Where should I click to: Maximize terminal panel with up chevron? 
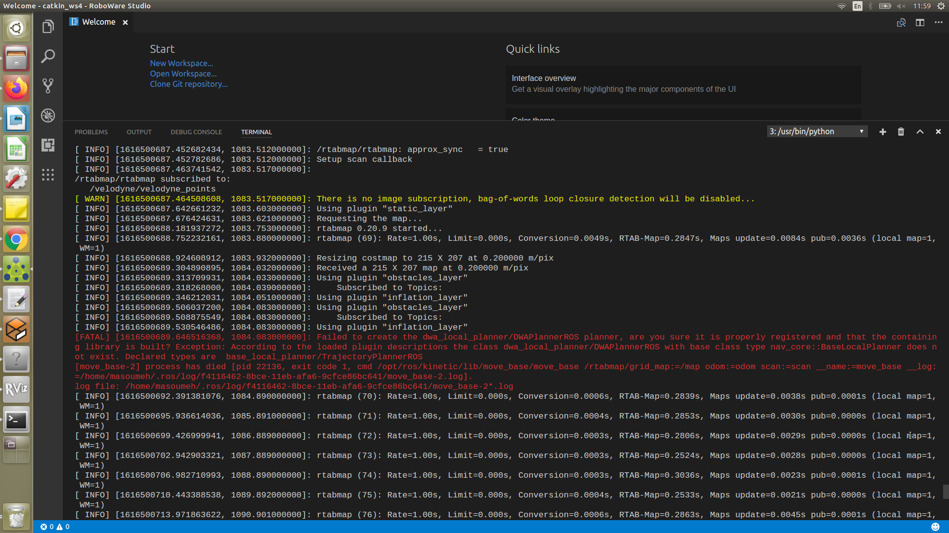pos(920,132)
